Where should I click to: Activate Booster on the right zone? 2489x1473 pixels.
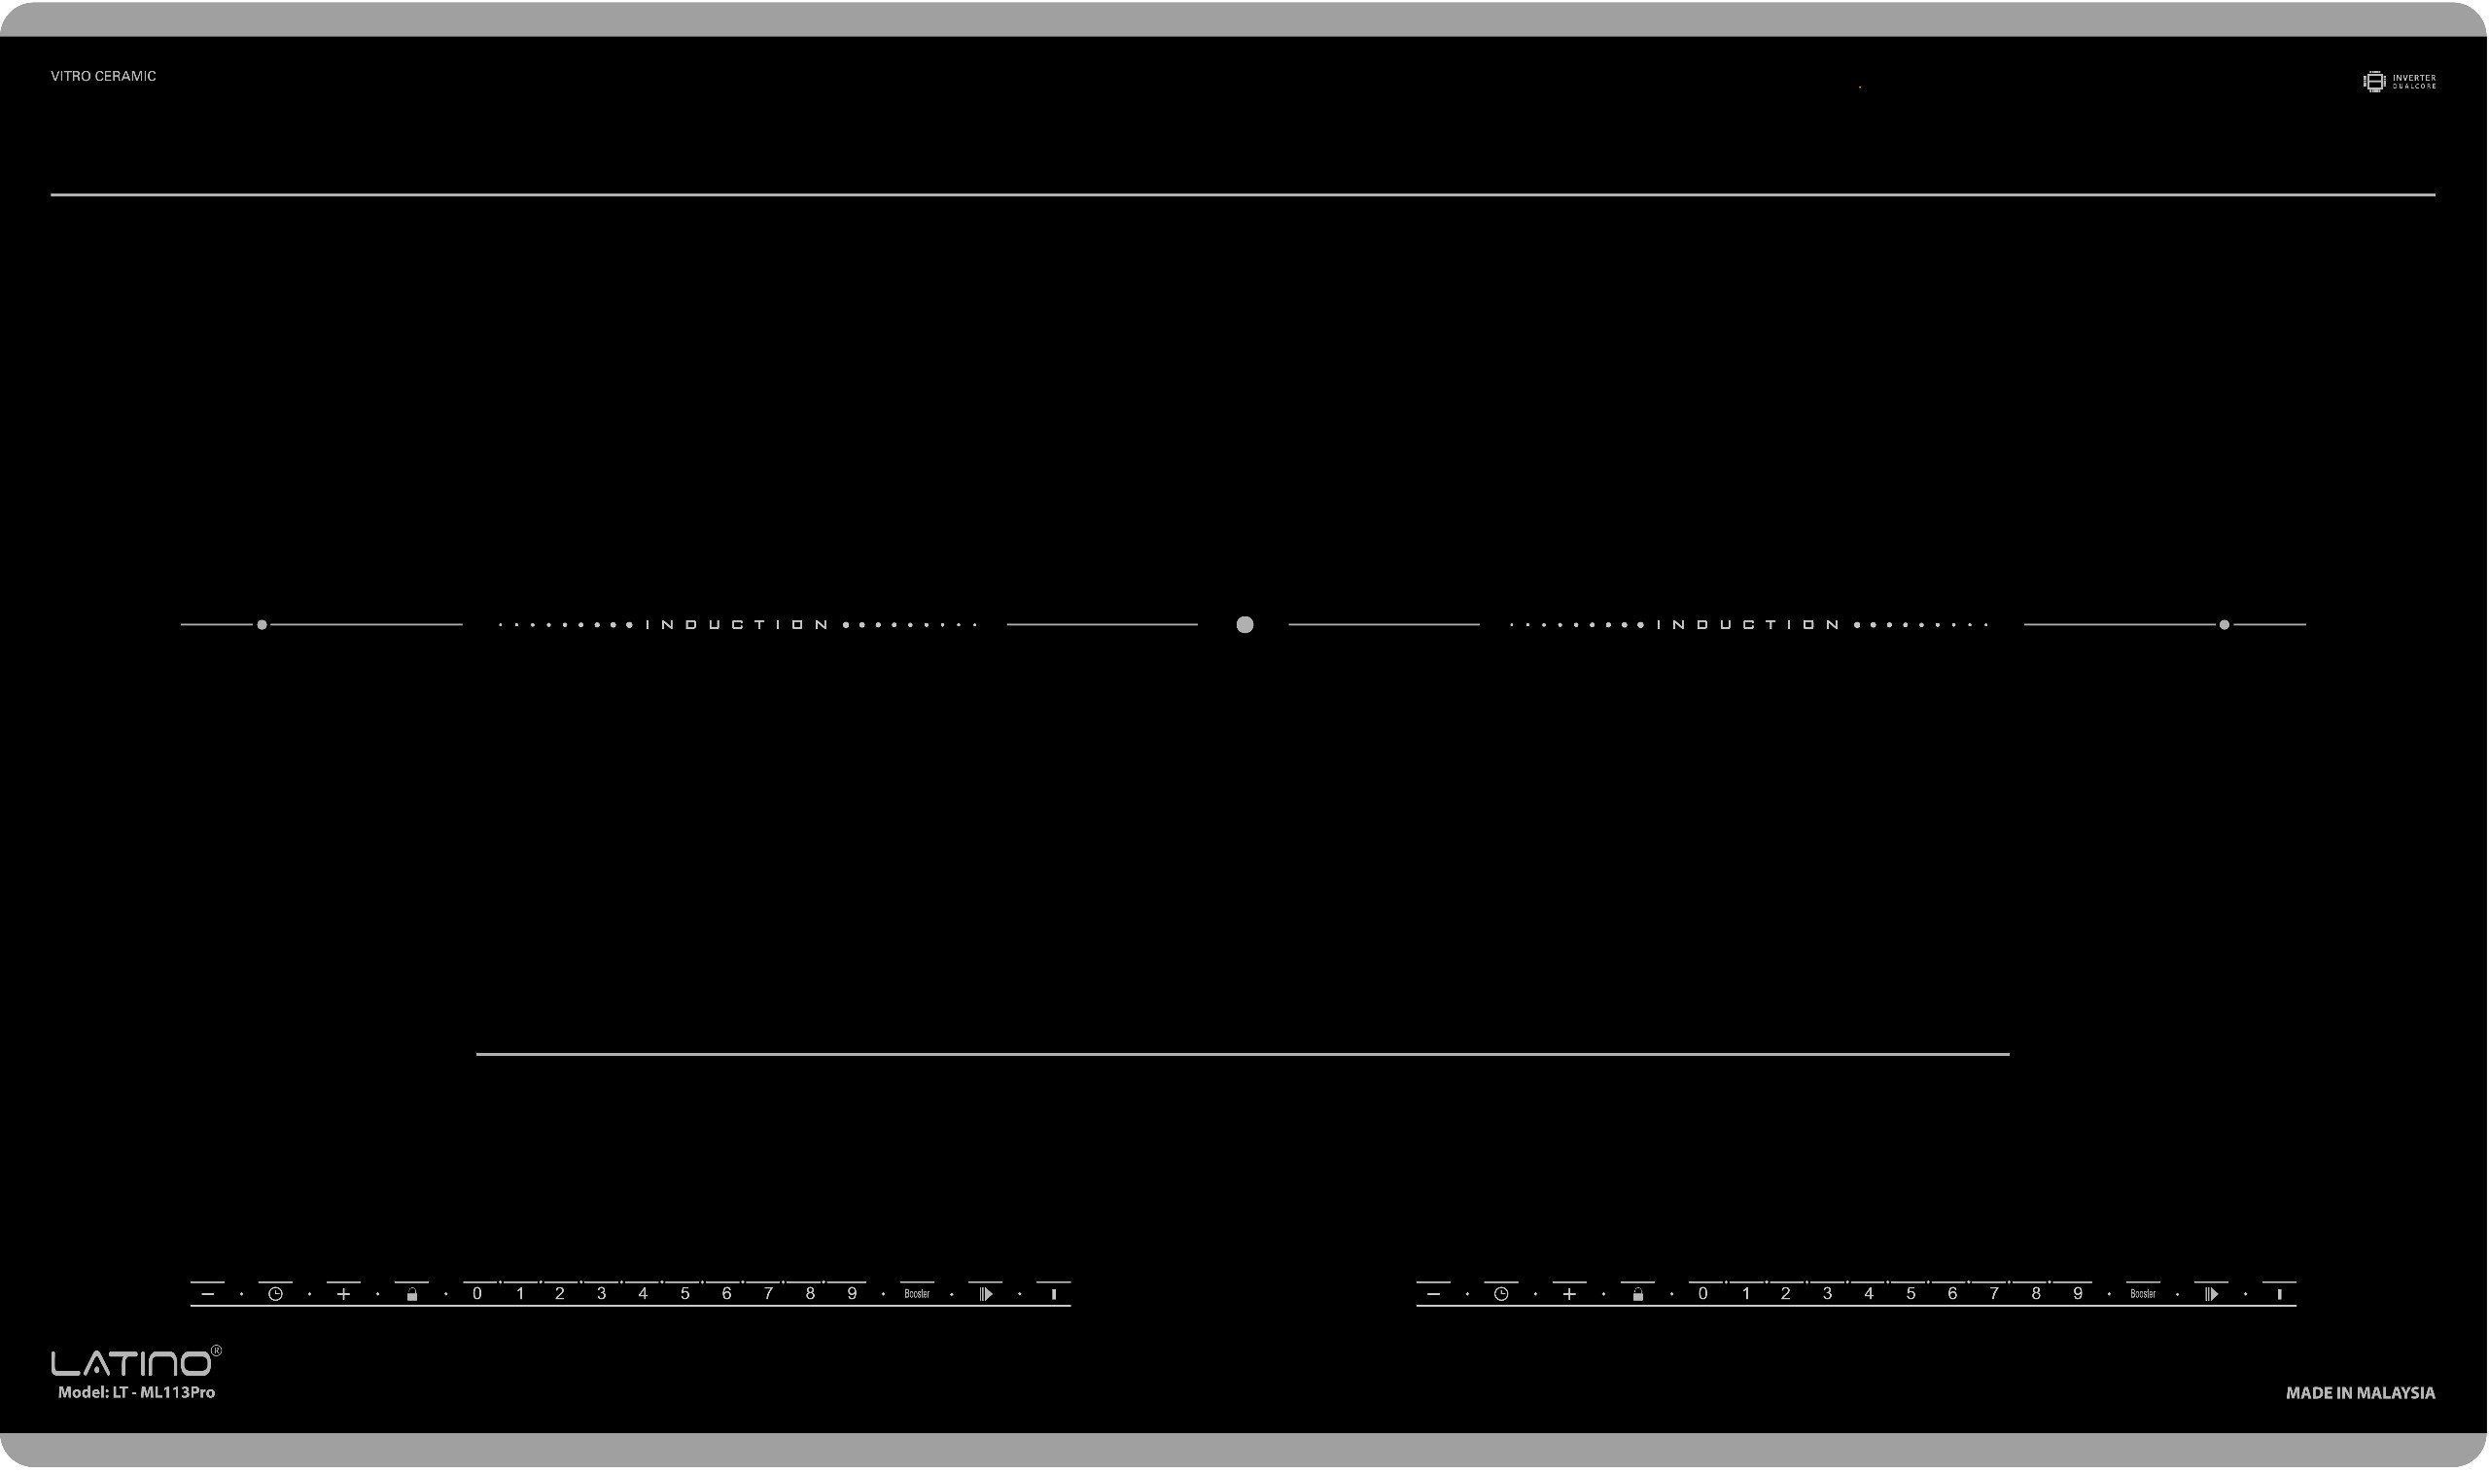point(2143,1294)
